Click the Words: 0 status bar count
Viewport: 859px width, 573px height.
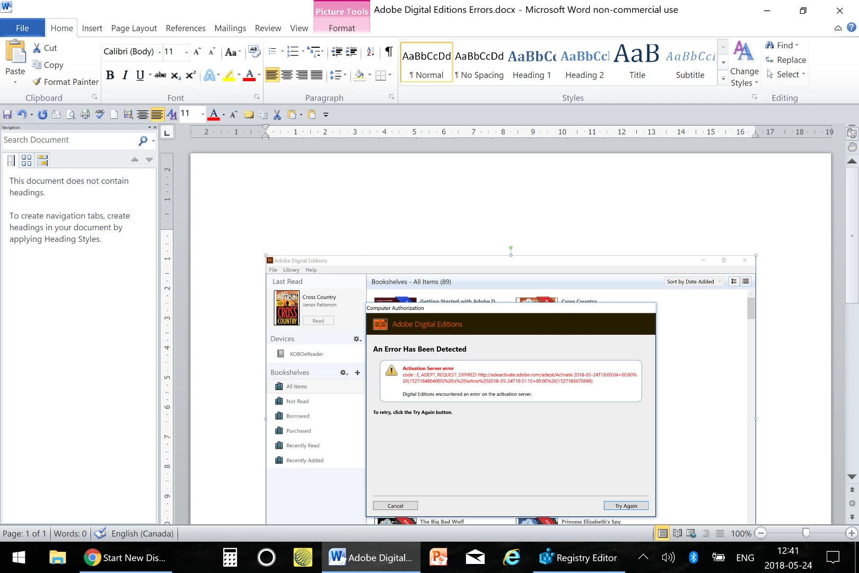pos(70,533)
